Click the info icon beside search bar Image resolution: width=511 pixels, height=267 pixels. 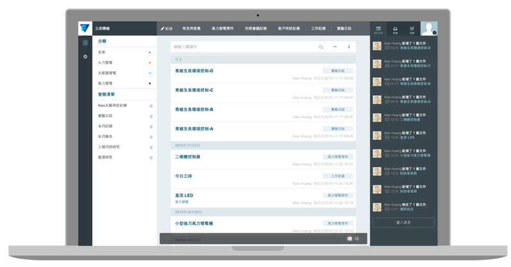(x=349, y=47)
